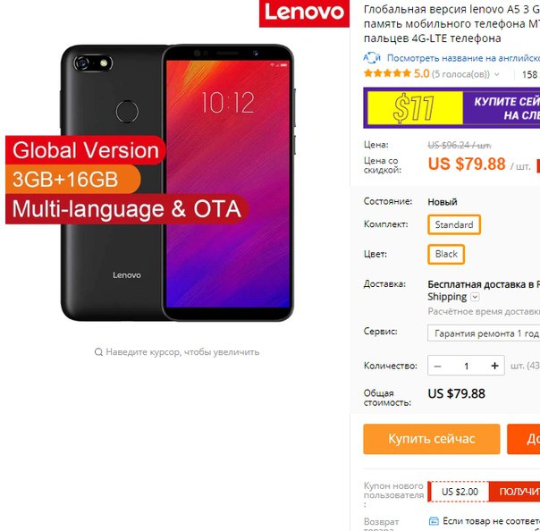Click the five-star rating icons
540x531 pixels.
387,73
